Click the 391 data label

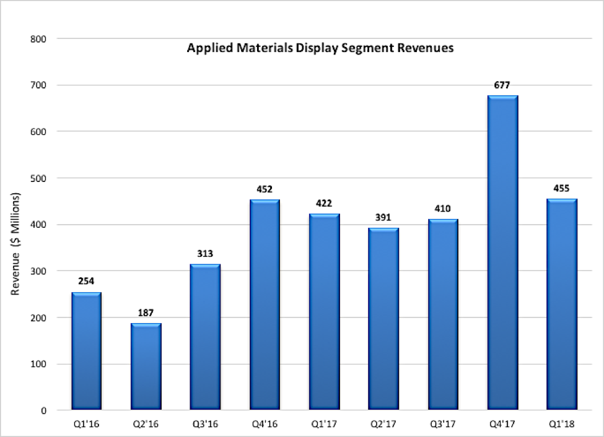383,217
